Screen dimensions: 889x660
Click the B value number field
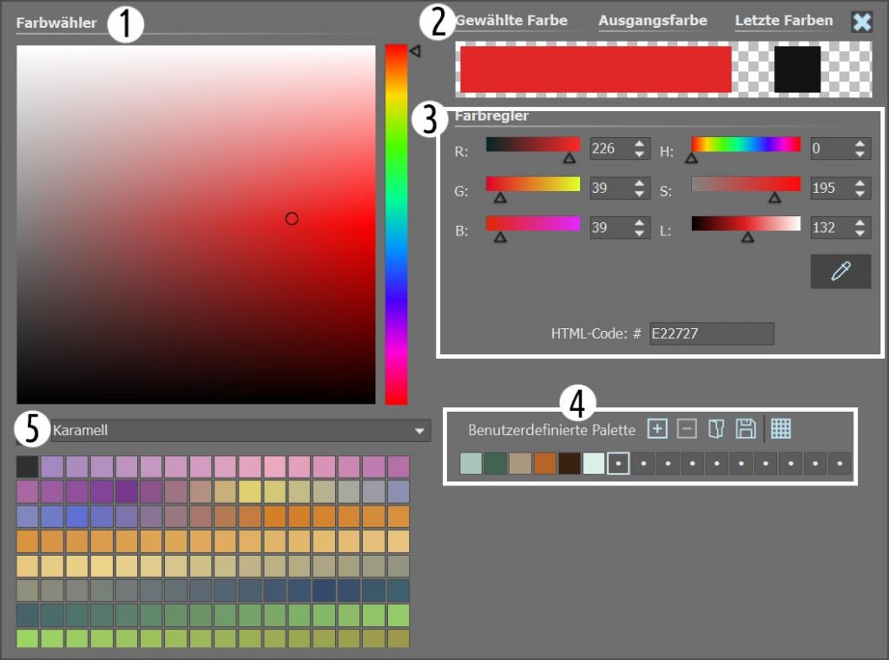(x=609, y=228)
